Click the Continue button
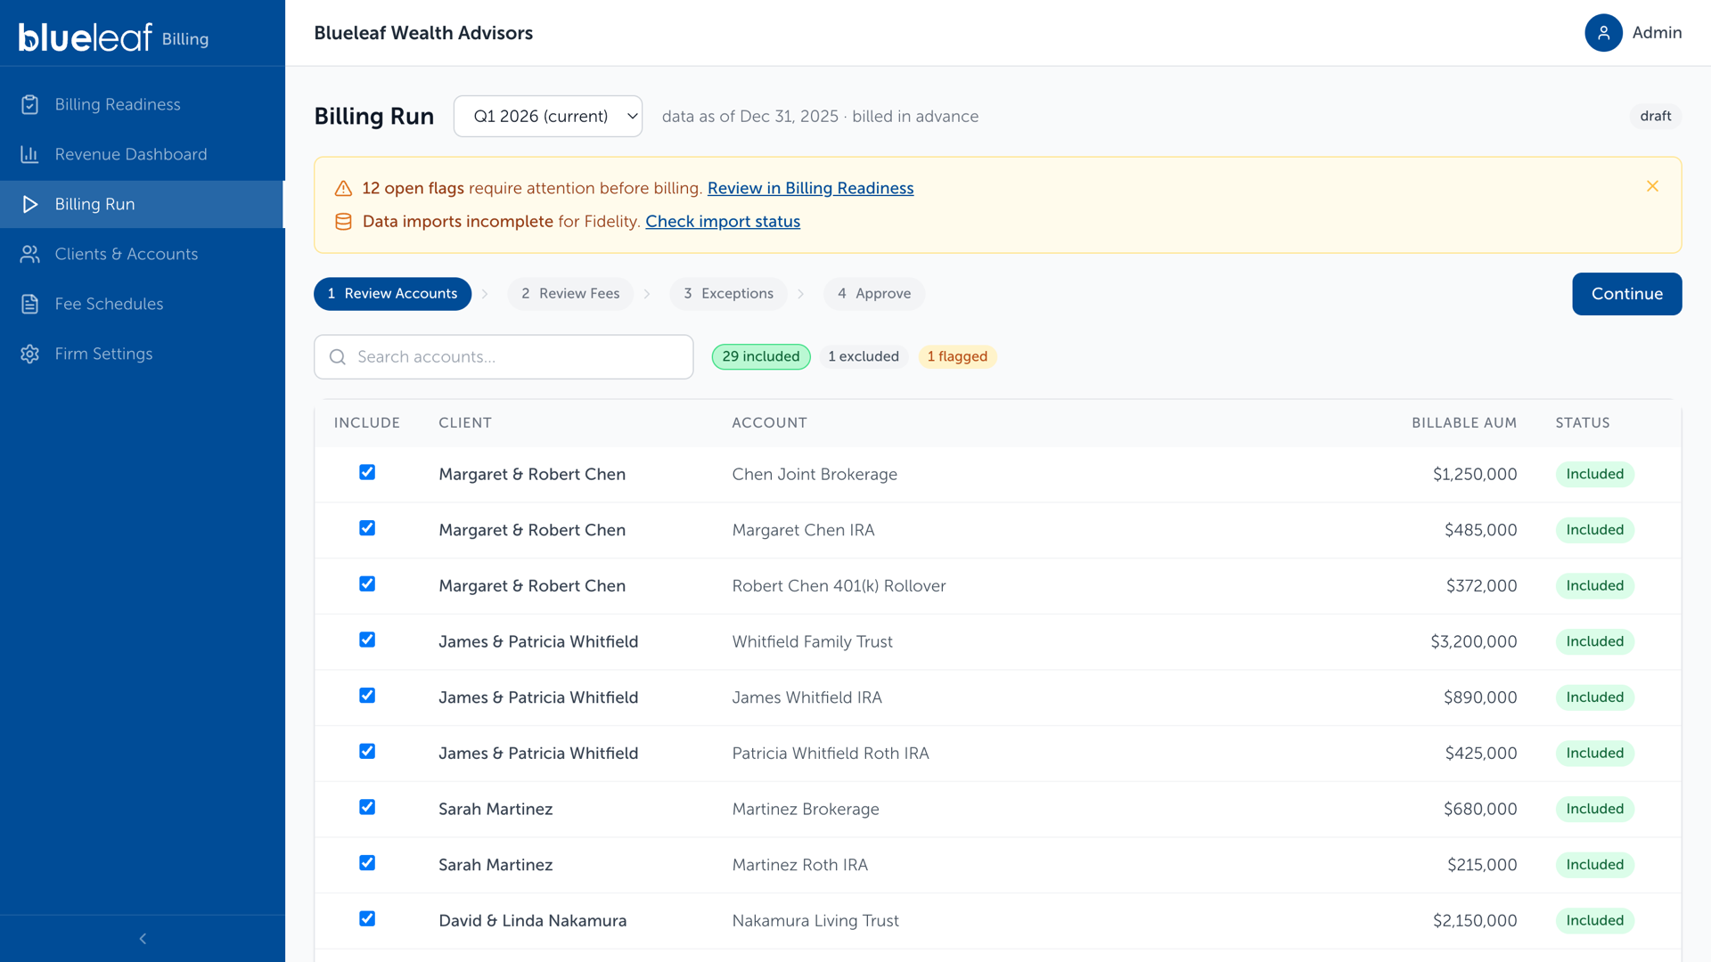Image resolution: width=1711 pixels, height=962 pixels. tap(1626, 294)
